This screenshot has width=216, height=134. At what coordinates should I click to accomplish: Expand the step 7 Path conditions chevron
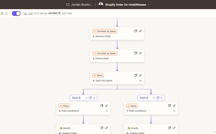tap(174, 111)
